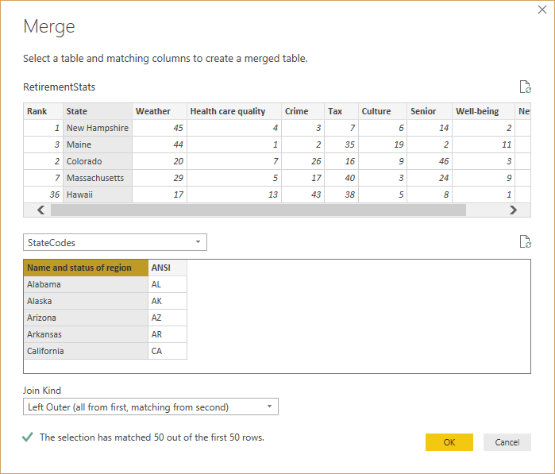Open the StateCodes table dropdown
Screen dimensions: 555x474
tap(115, 242)
